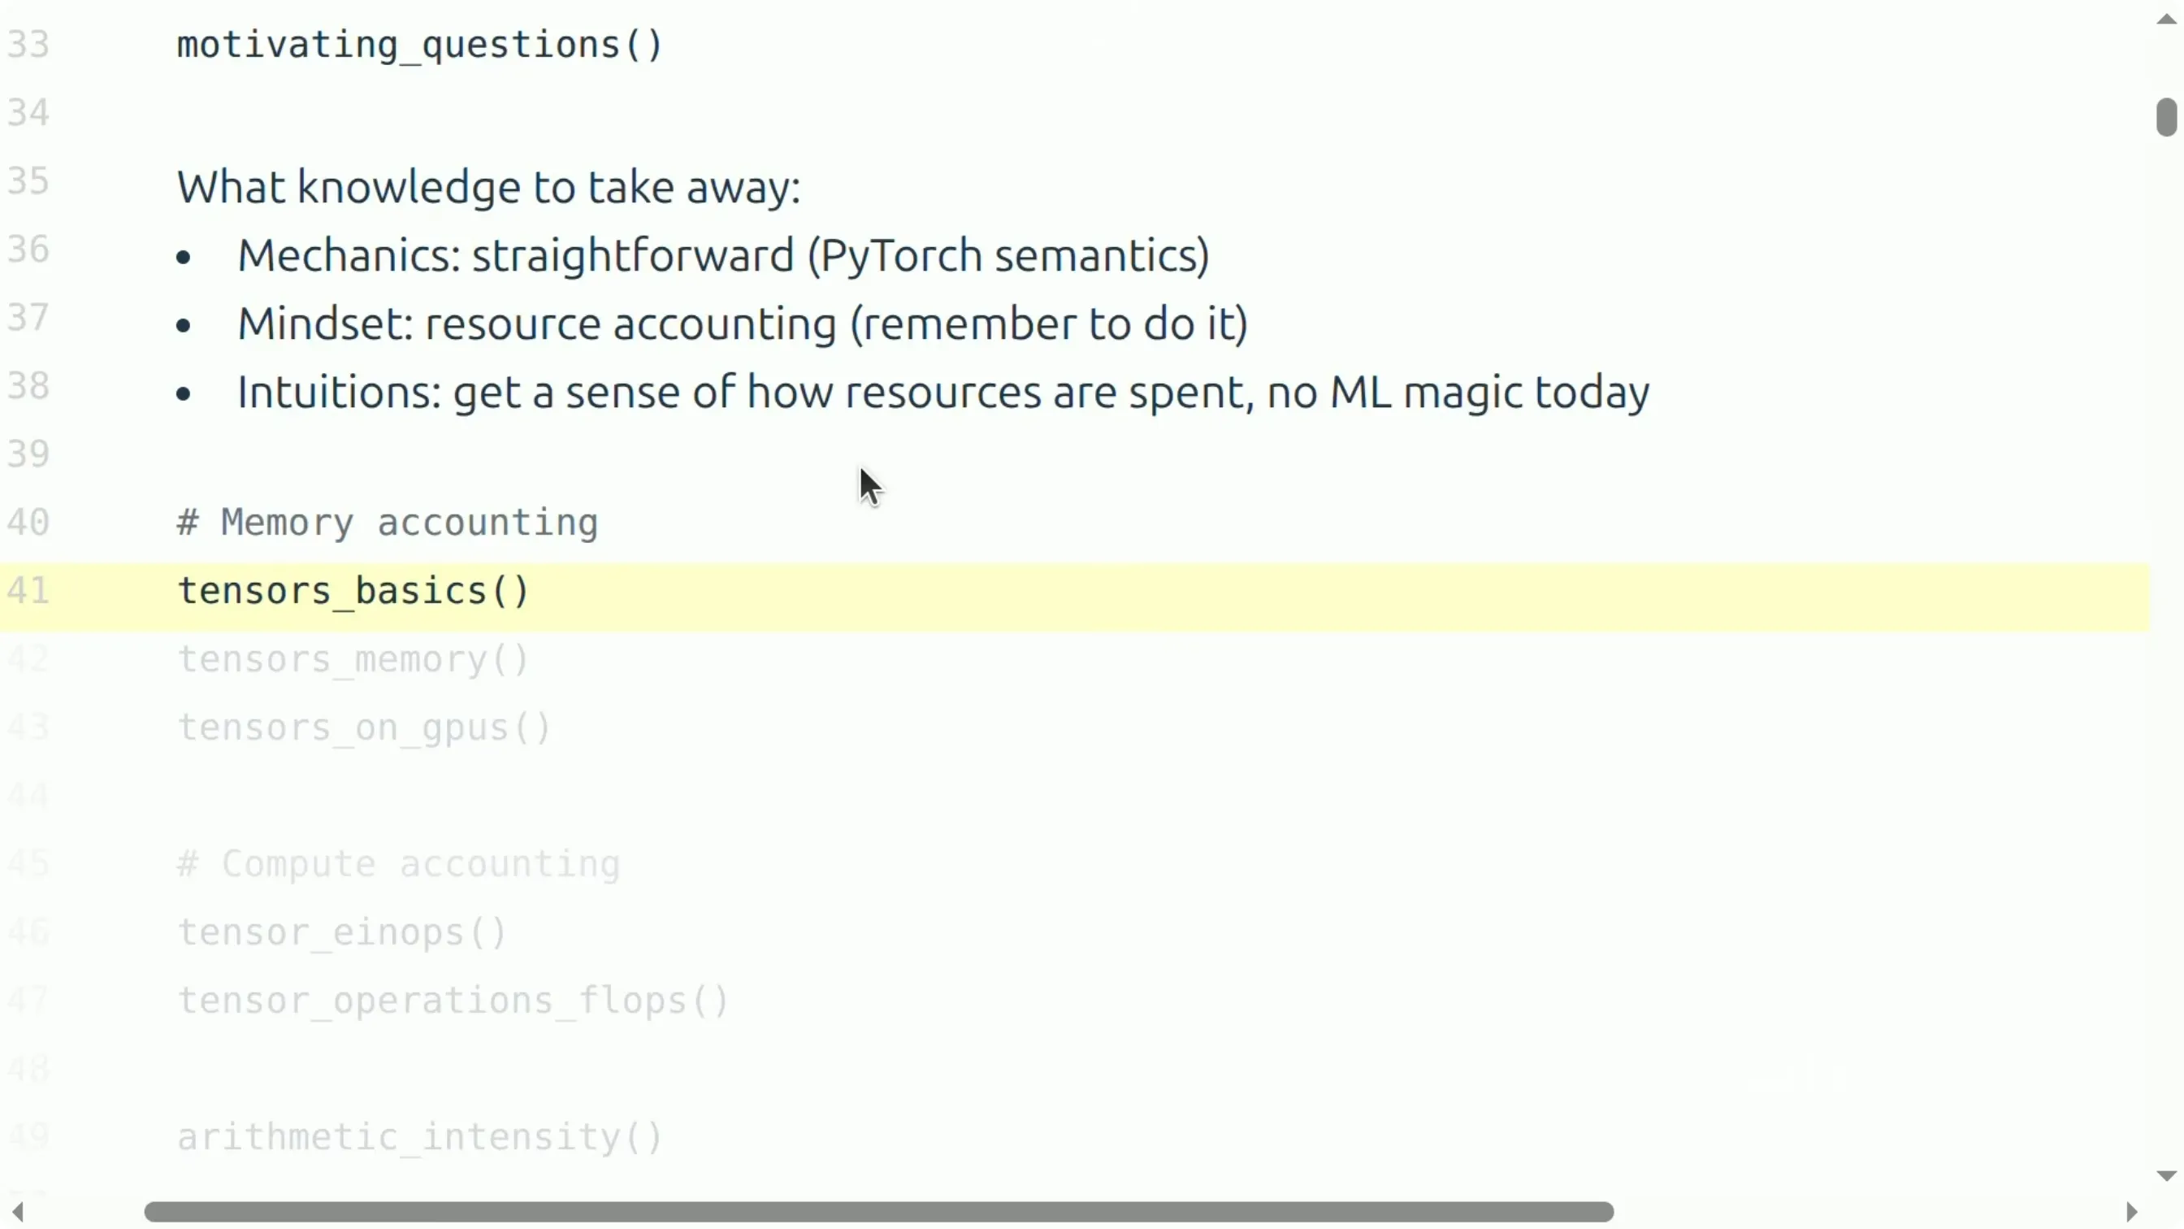Click the tensors_on_gpus() function call
This screenshot has height=1229, width=2184.
click(x=365, y=727)
